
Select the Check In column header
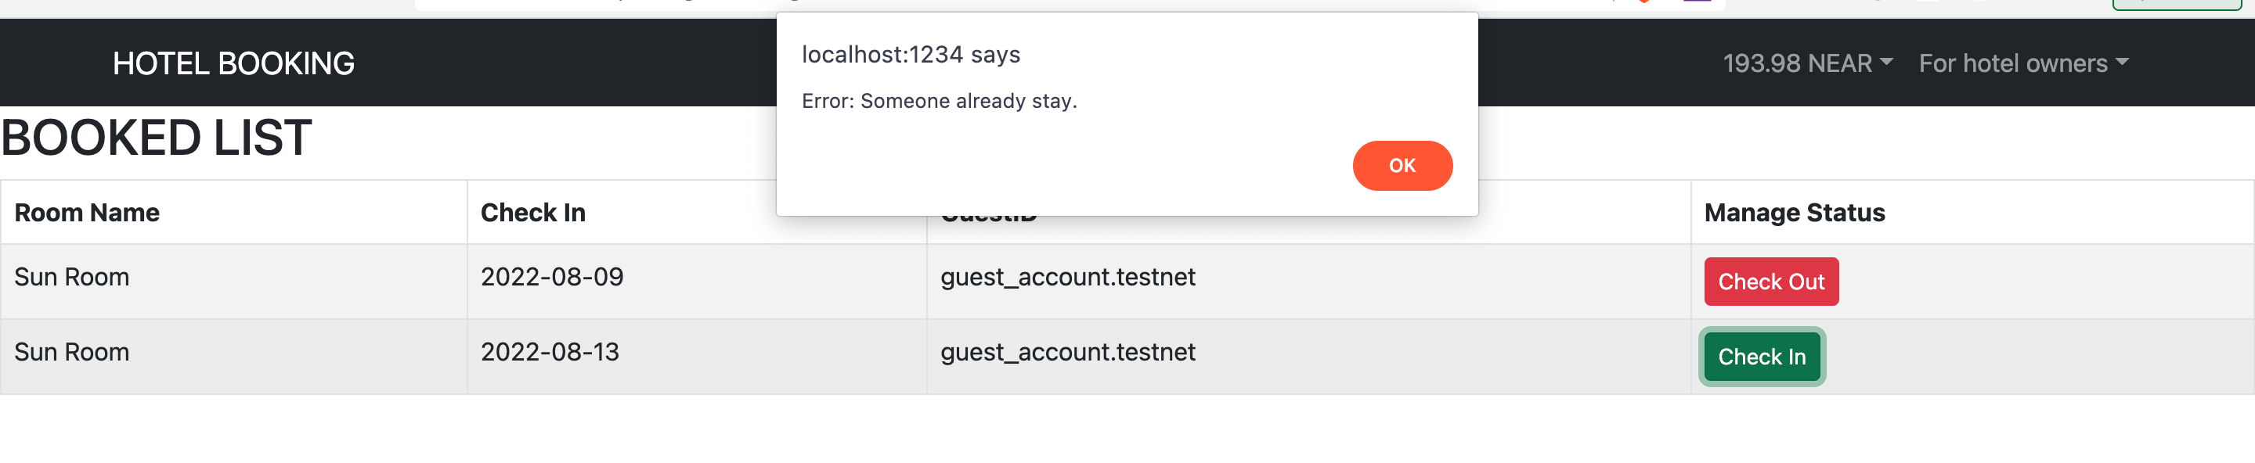click(533, 212)
